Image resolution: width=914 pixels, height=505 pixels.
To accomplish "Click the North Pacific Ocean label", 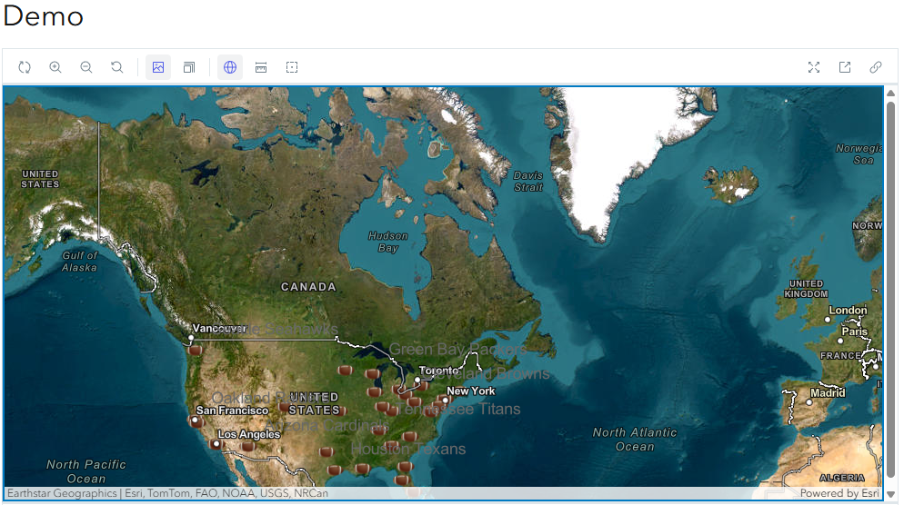I will click(86, 471).
